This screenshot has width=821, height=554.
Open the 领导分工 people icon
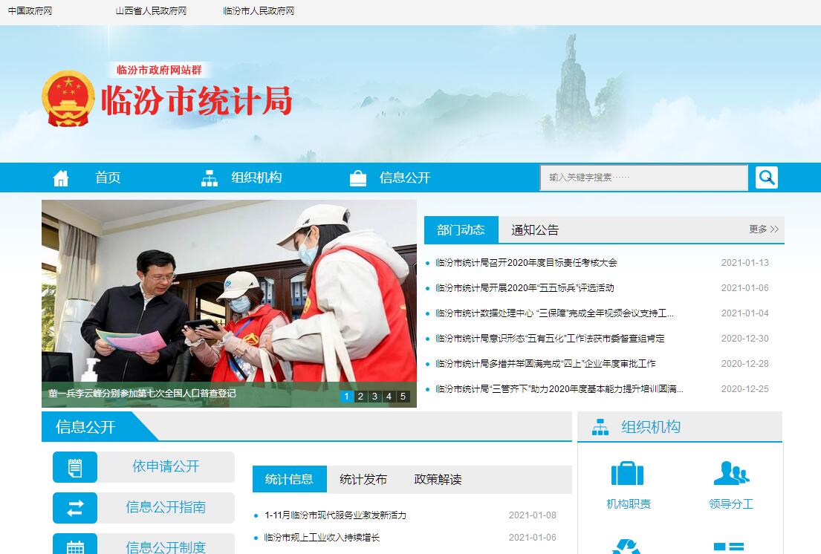click(730, 474)
